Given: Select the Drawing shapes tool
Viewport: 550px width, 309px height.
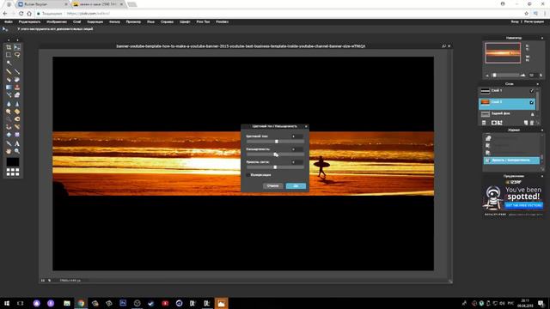Looking at the screenshot, I should coord(17,95).
